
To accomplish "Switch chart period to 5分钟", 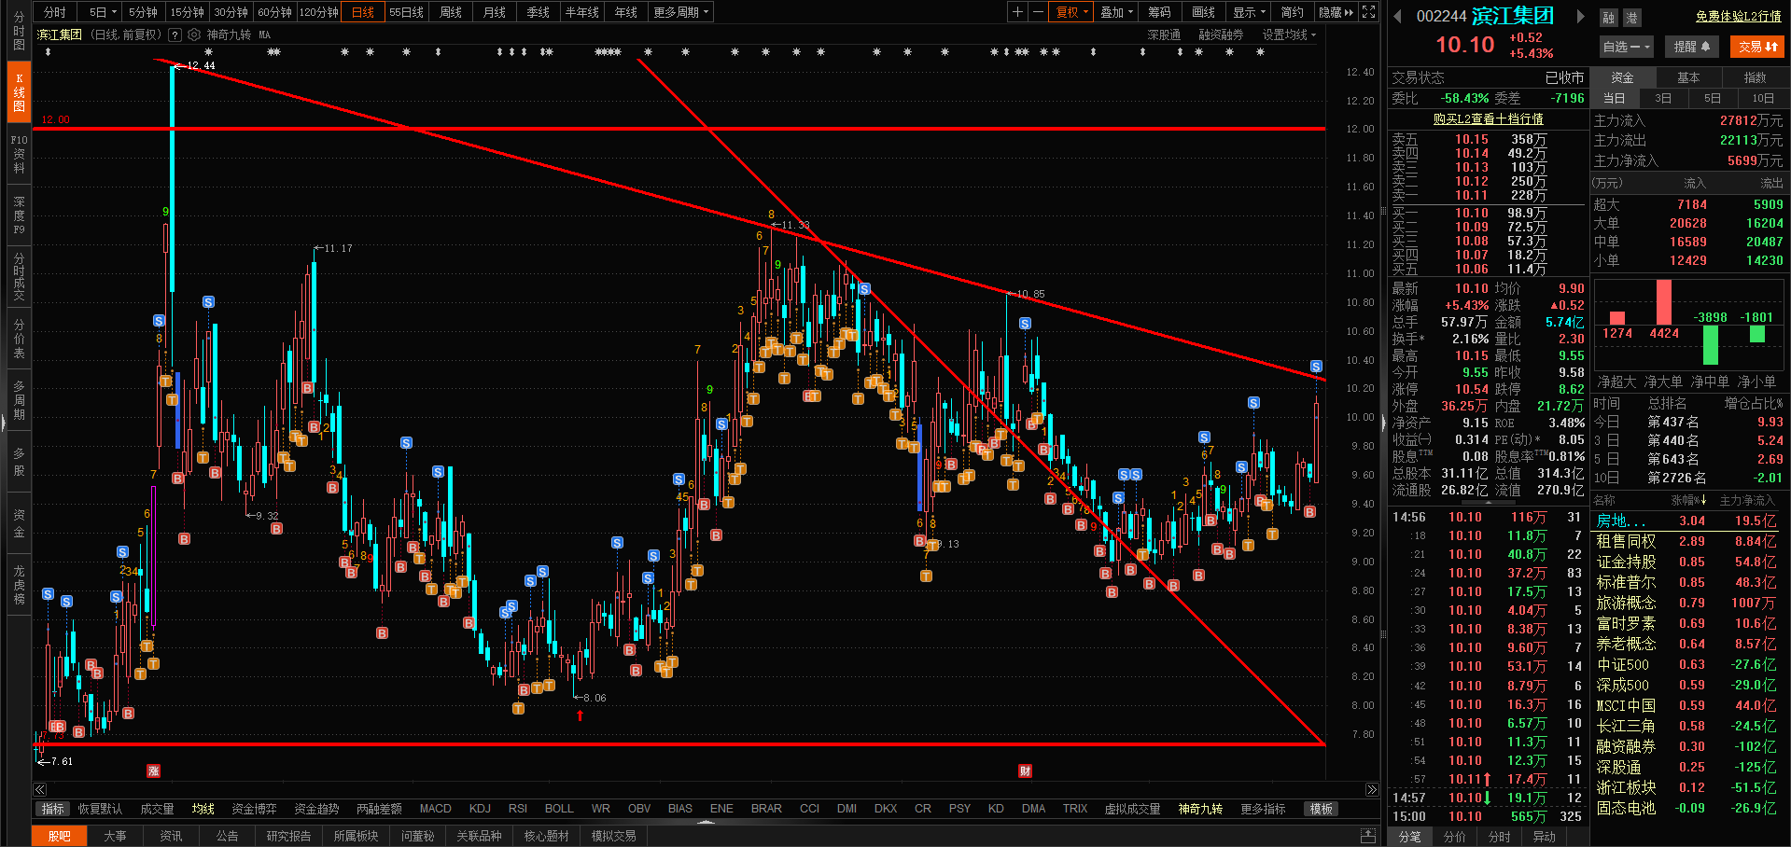I will coord(144,12).
